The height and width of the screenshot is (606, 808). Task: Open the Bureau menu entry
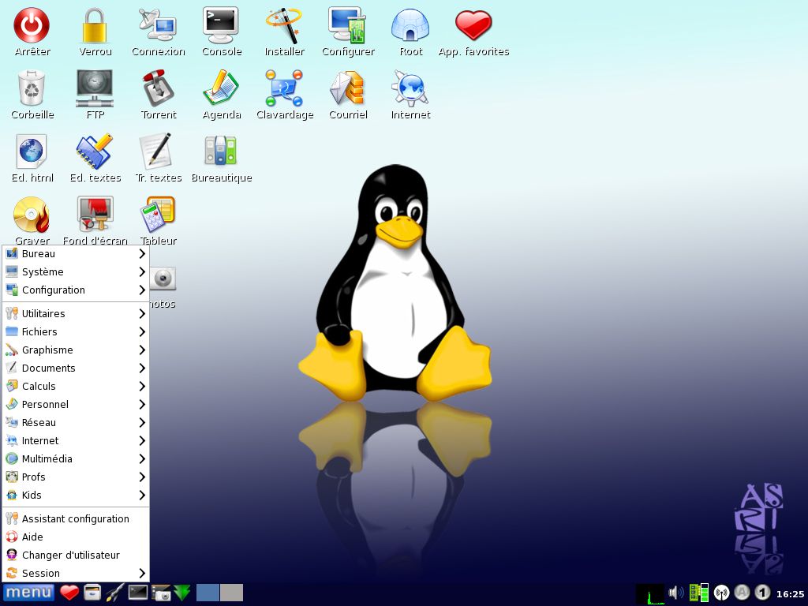[x=76, y=254]
